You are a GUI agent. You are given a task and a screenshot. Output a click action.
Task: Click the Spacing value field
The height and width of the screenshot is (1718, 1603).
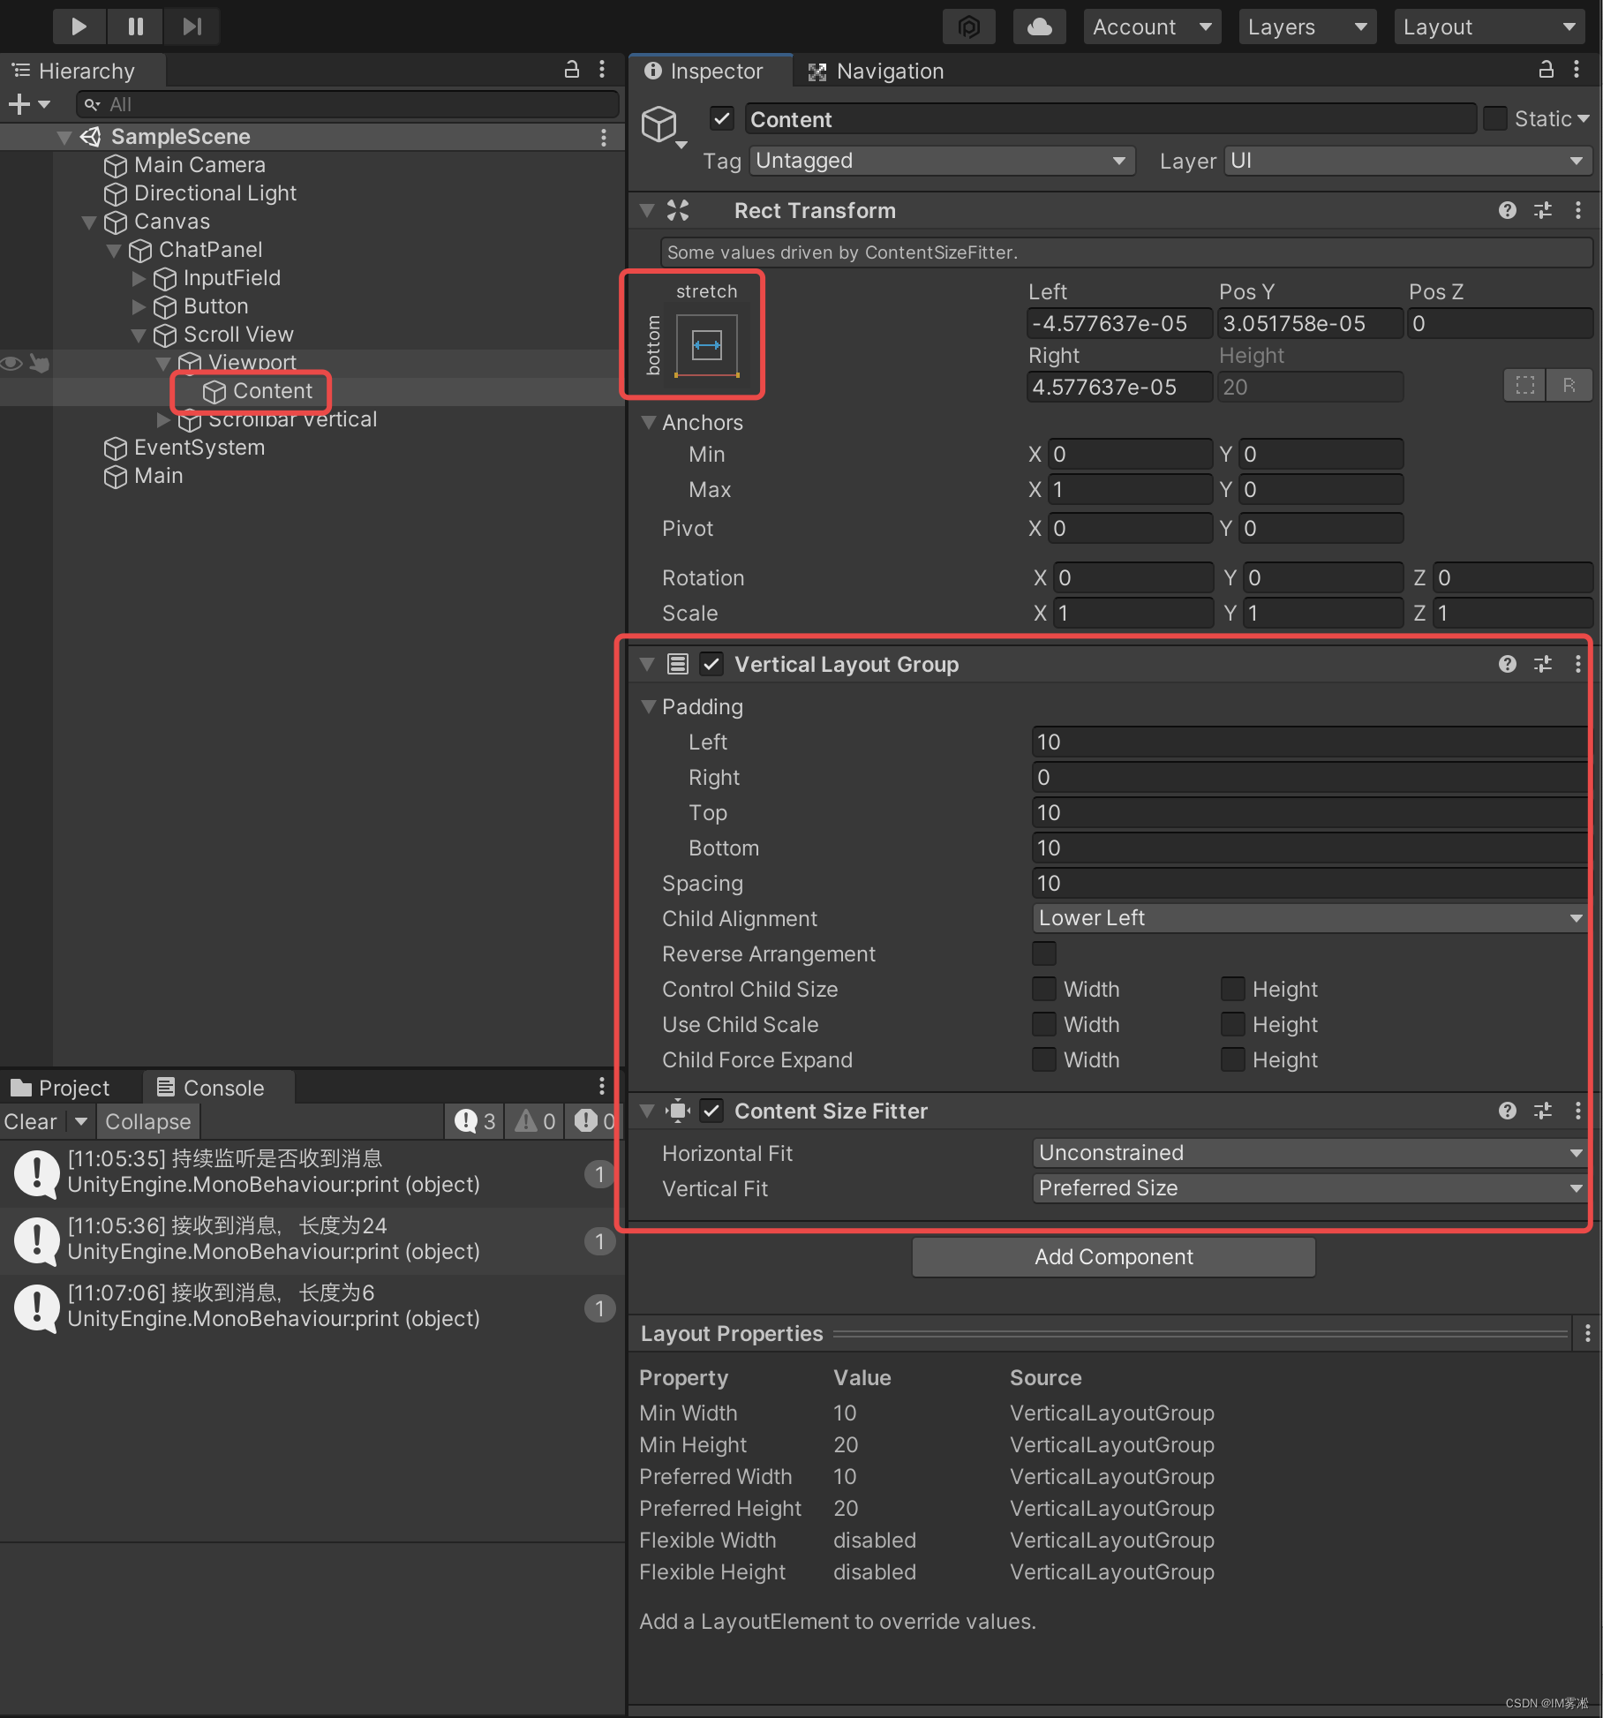[1310, 883]
